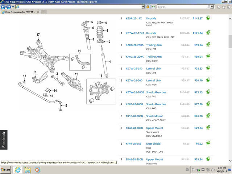Screen dimensions: 232x174
Task: Launch Internet Explorer from taskbar
Action: (x=17, y=170)
